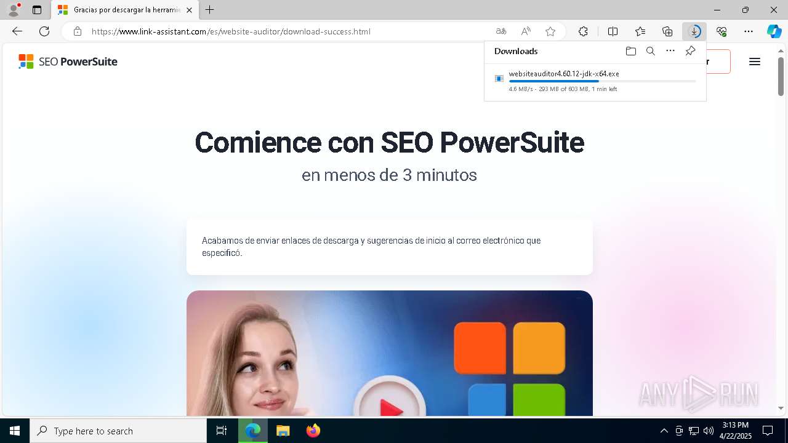This screenshot has width=788, height=443.
Task: Open the Favorites list icon
Action: pyautogui.click(x=640, y=31)
